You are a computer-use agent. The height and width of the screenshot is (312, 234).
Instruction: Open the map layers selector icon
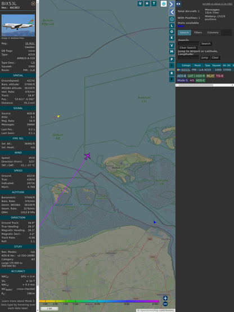coord(164,3)
